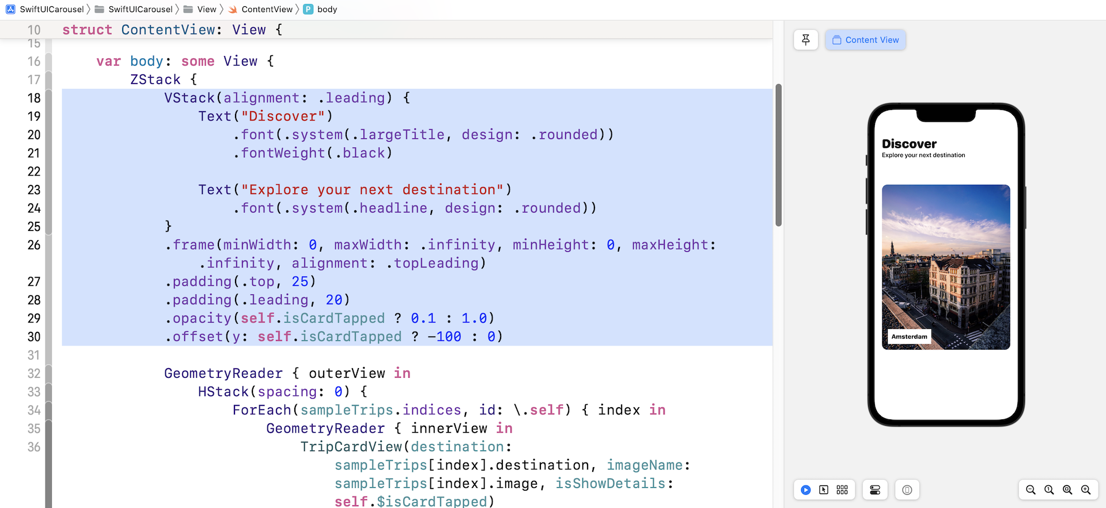Zoom out the preview canvas

click(1031, 490)
